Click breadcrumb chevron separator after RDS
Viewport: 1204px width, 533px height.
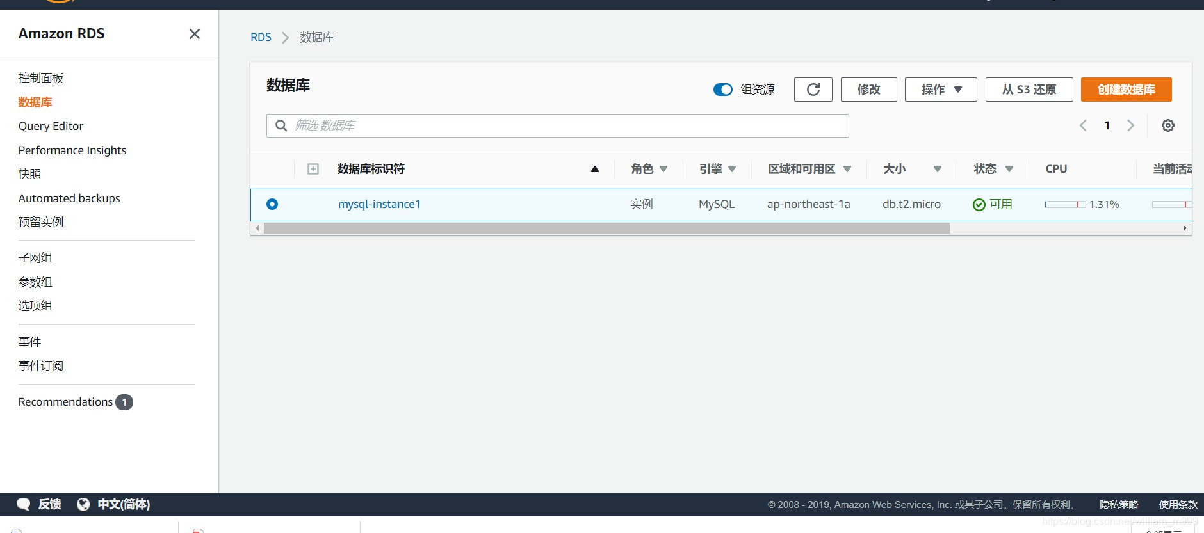pos(286,38)
